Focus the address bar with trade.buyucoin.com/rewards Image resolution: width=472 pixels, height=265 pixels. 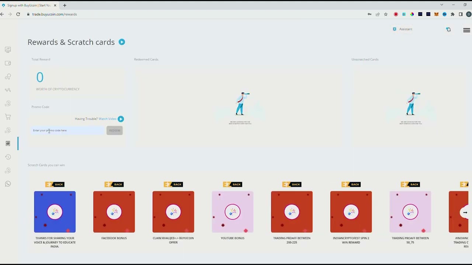click(x=55, y=14)
